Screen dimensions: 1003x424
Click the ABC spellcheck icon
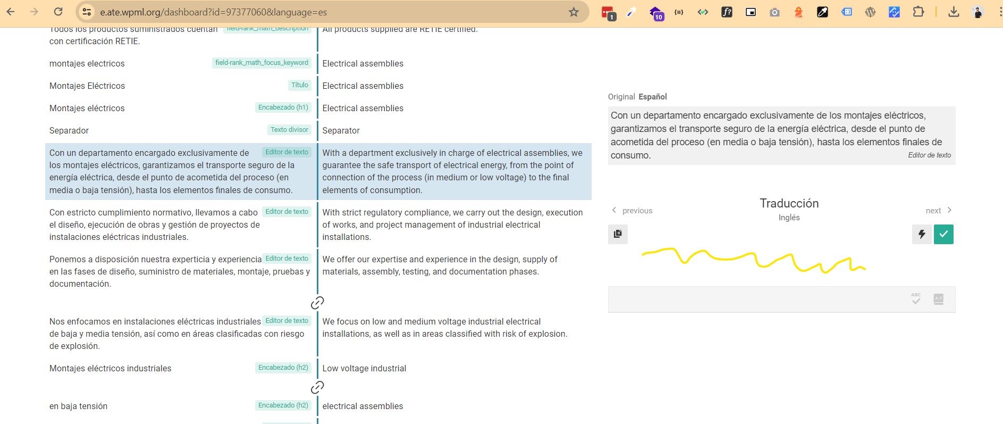(916, 298)
